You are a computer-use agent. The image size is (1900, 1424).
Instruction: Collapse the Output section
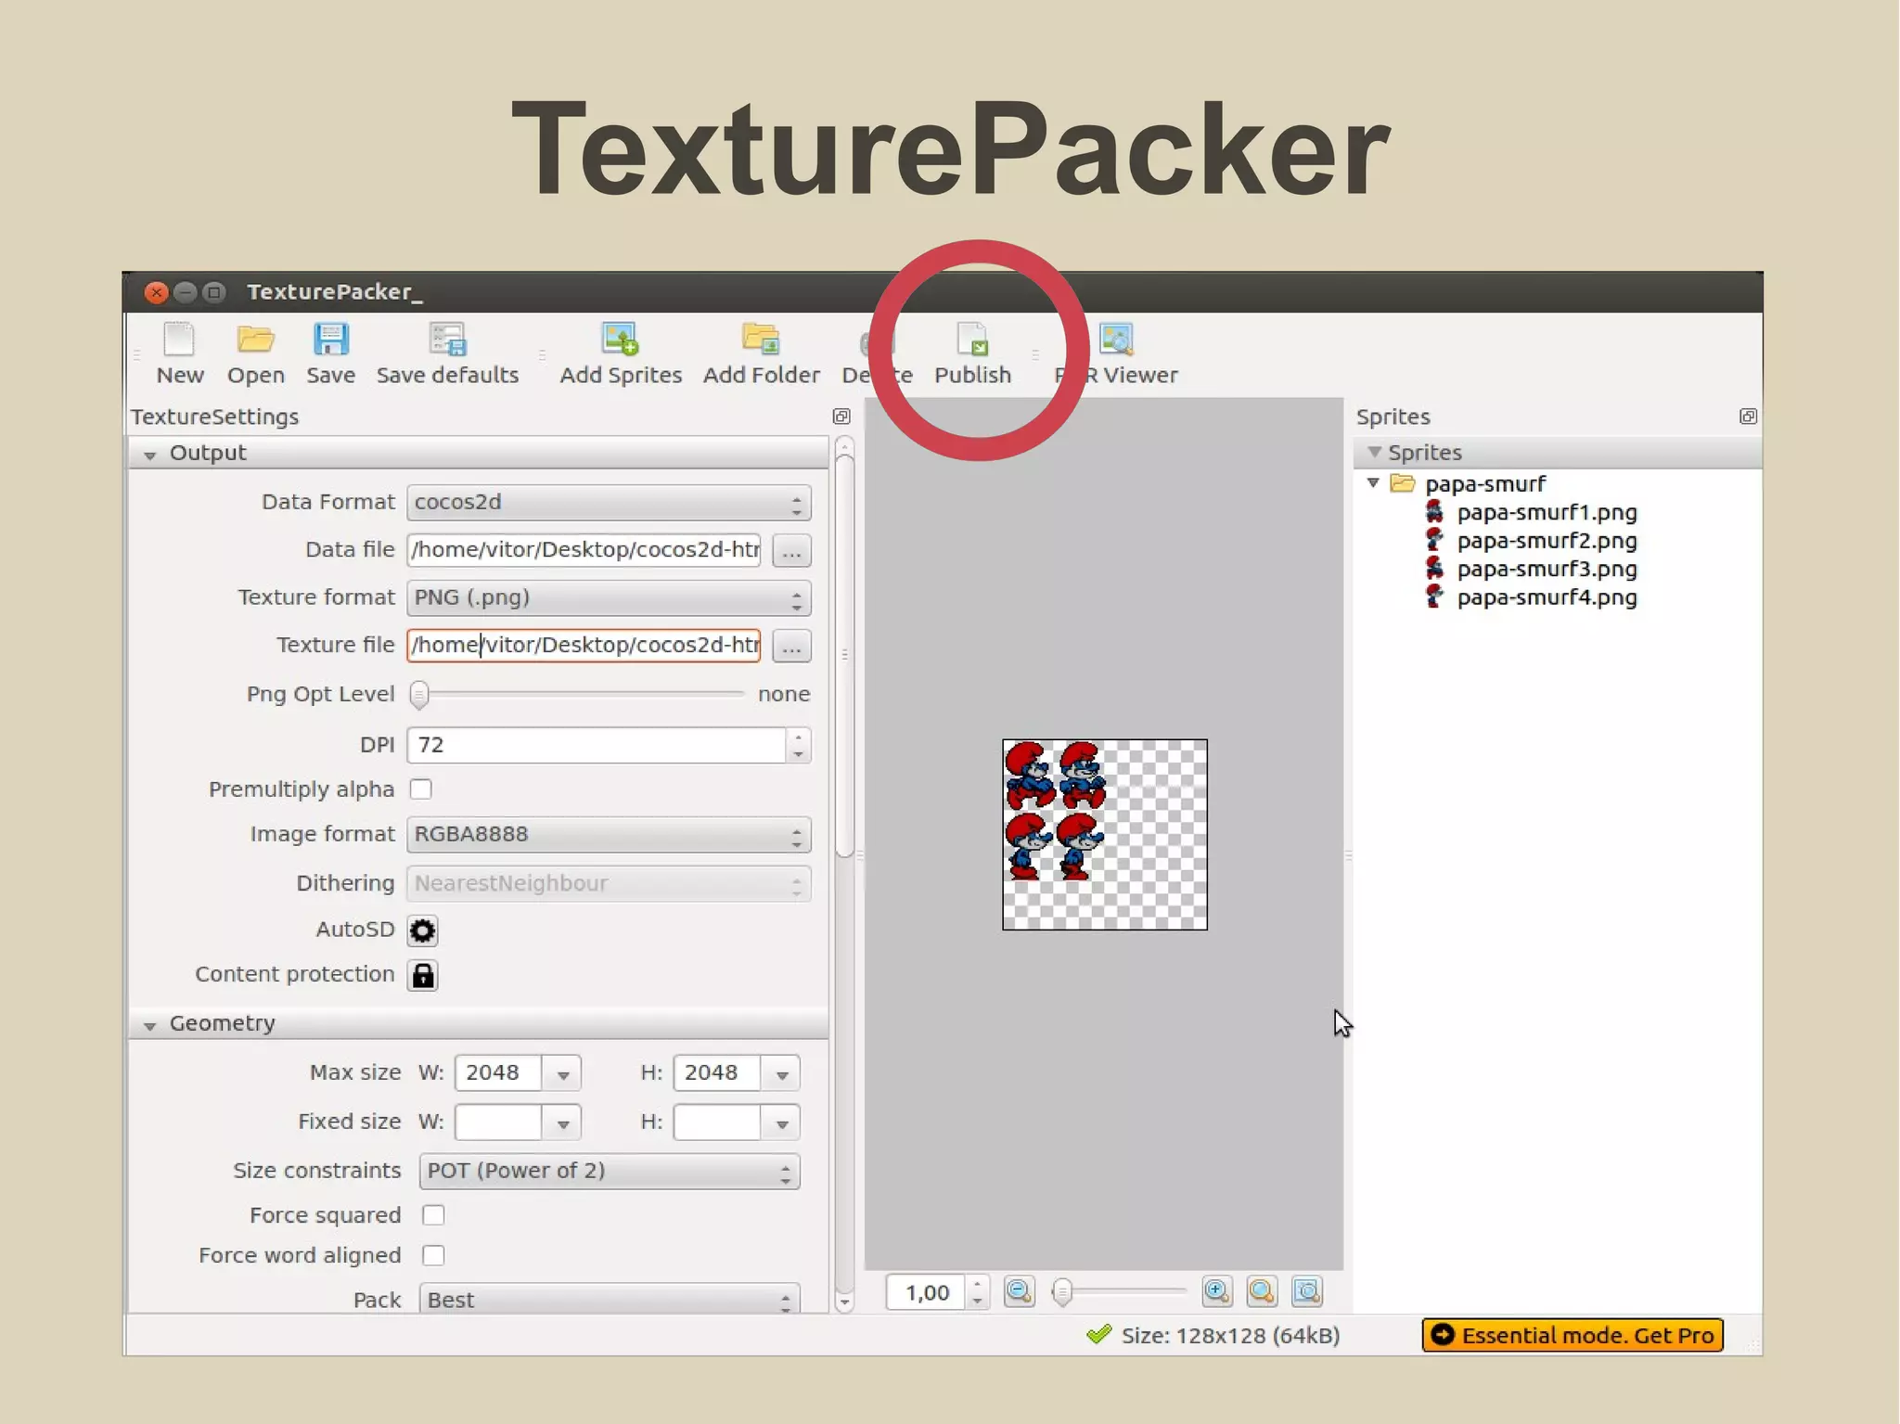click(149, 455)
